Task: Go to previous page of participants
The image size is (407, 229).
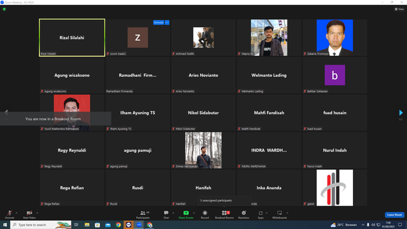Action: (6, 112)
